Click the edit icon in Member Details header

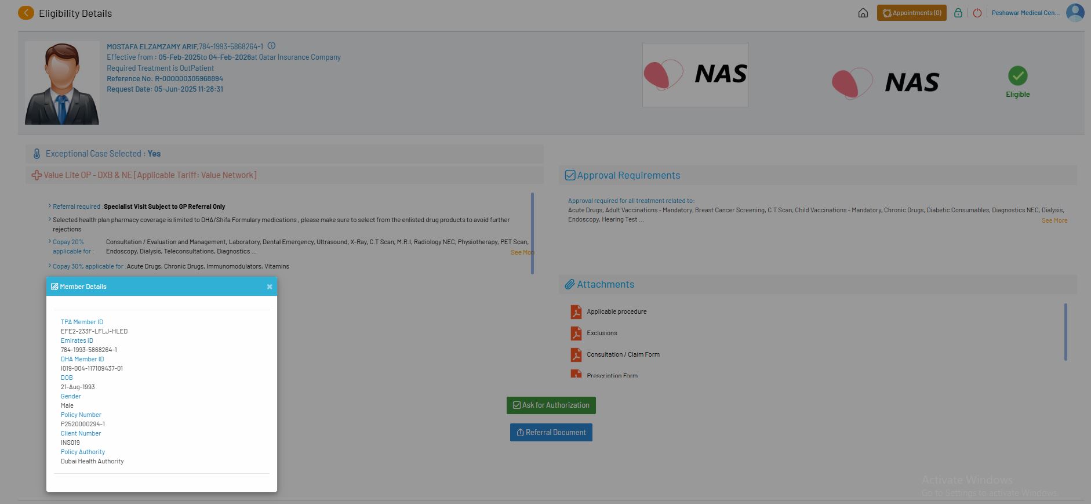click(54, 287)
